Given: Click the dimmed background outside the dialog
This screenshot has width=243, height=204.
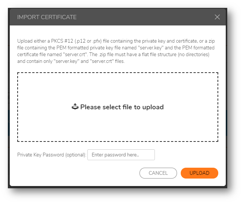Looking at the screenshot, I should (4, 112).
